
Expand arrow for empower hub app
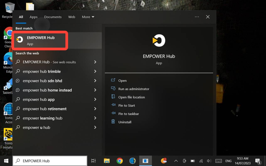95,99
